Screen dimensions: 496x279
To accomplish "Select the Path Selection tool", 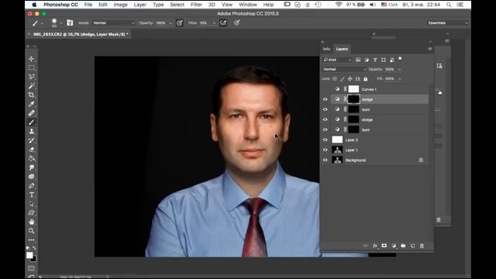I will pos(31,204).
